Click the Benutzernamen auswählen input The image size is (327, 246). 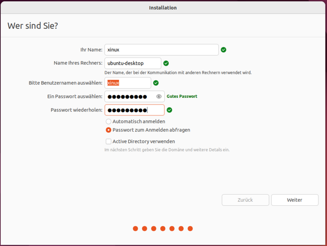(128, 83)
